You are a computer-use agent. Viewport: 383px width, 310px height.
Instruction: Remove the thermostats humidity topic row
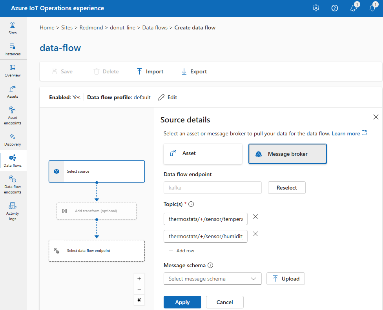coord(255,234)
